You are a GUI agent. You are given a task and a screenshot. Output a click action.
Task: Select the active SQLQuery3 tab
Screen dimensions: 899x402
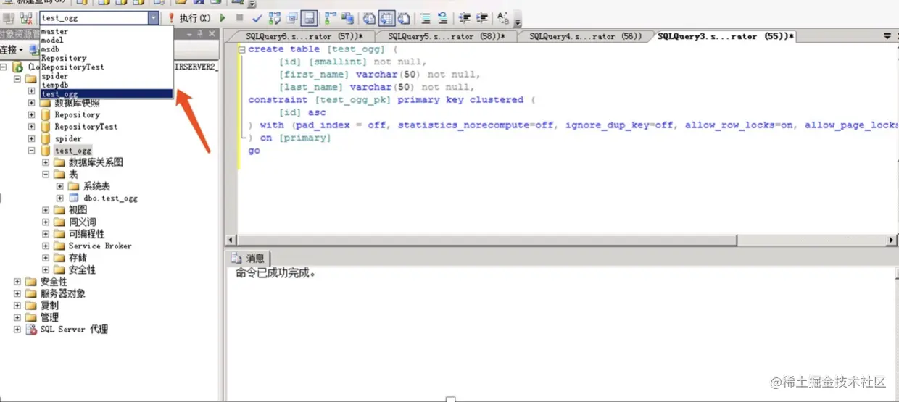(726, 36)
